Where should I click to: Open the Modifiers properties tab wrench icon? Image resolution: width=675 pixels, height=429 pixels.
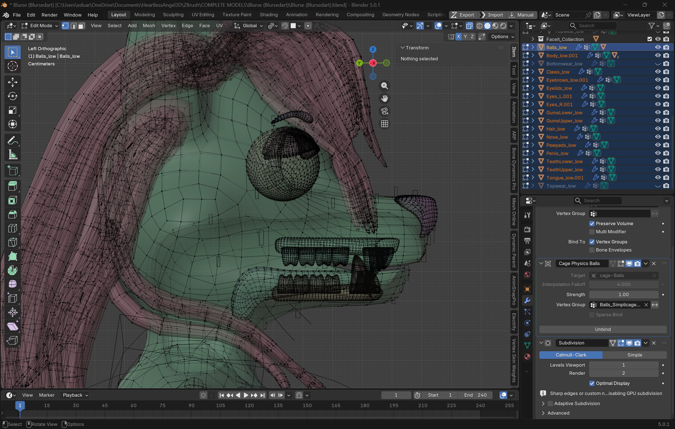pyautogui.click(x=527, y=300)
